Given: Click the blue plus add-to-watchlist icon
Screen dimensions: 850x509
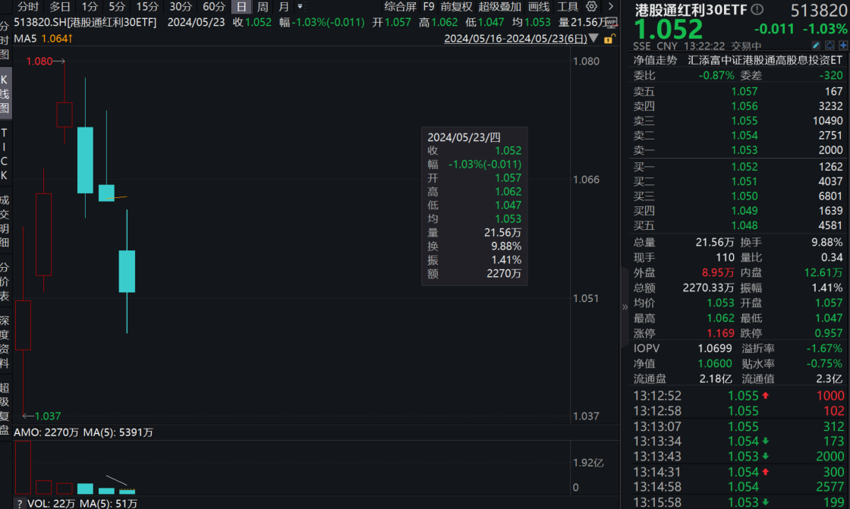Looking at the screenshot, I should click(842, 46).
